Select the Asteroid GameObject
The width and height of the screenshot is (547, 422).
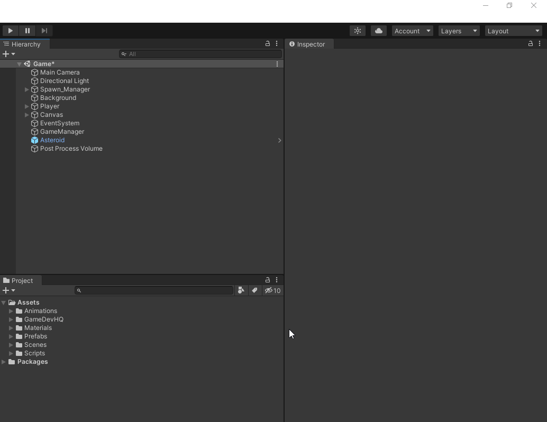coord(52,140)
